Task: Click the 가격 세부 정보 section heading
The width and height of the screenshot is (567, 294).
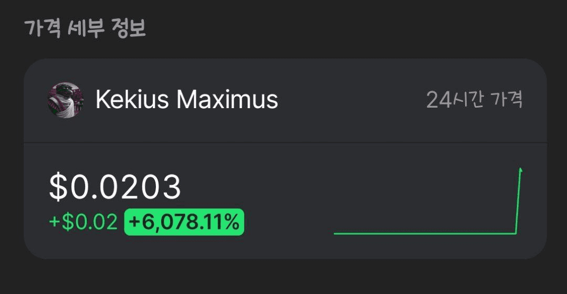Action: [85, 29]
